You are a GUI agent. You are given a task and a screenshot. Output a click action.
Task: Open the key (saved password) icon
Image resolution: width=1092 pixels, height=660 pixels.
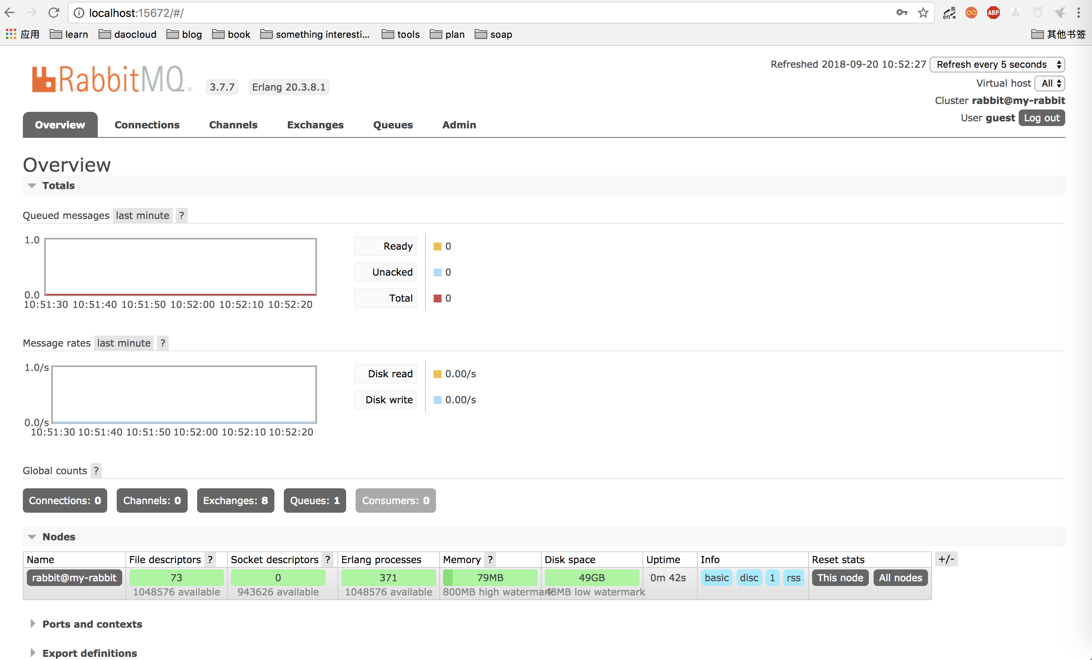(902, 13)
